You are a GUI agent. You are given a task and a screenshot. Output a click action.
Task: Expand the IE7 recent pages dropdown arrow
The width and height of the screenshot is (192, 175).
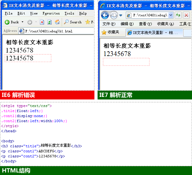click(121, 15)
